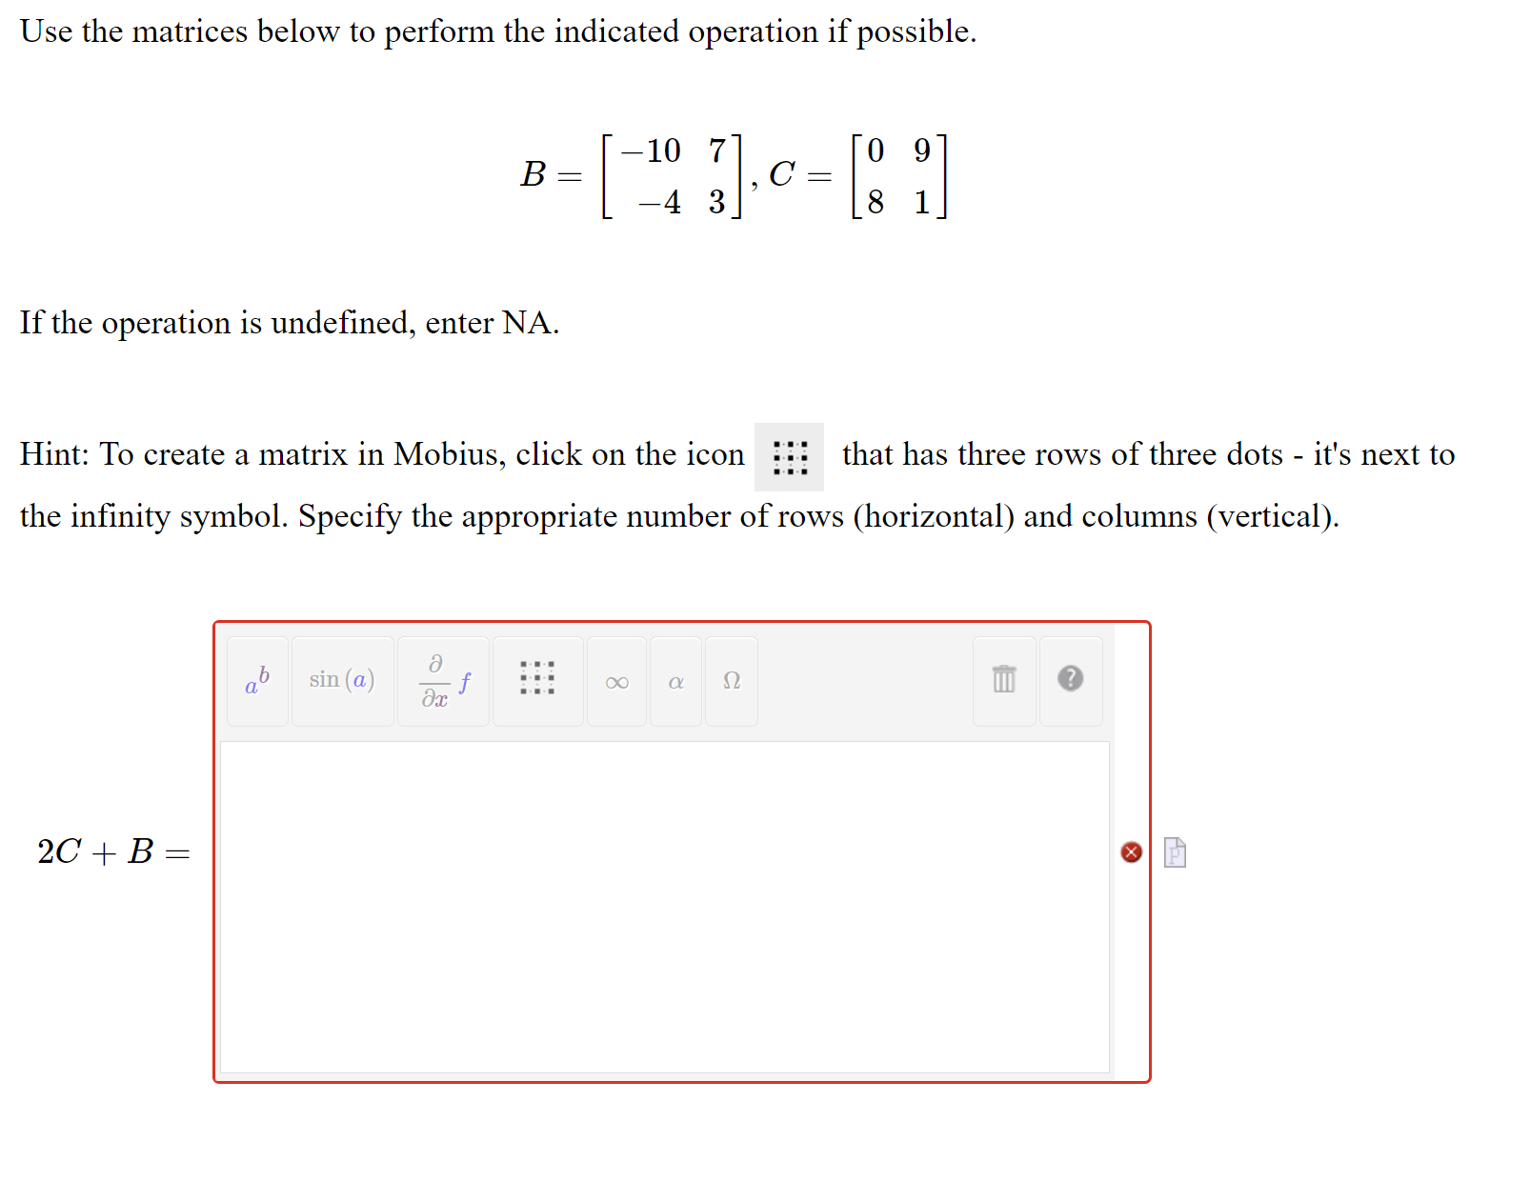
Task: Click inside the 2C + B answer field
Action: pyautogui.click(x=667, y=905)
